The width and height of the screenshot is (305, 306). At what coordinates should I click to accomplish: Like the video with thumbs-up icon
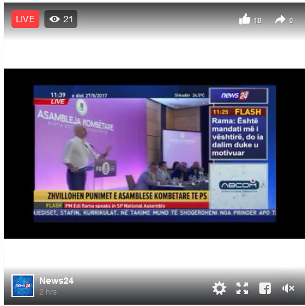click(245, 19)
